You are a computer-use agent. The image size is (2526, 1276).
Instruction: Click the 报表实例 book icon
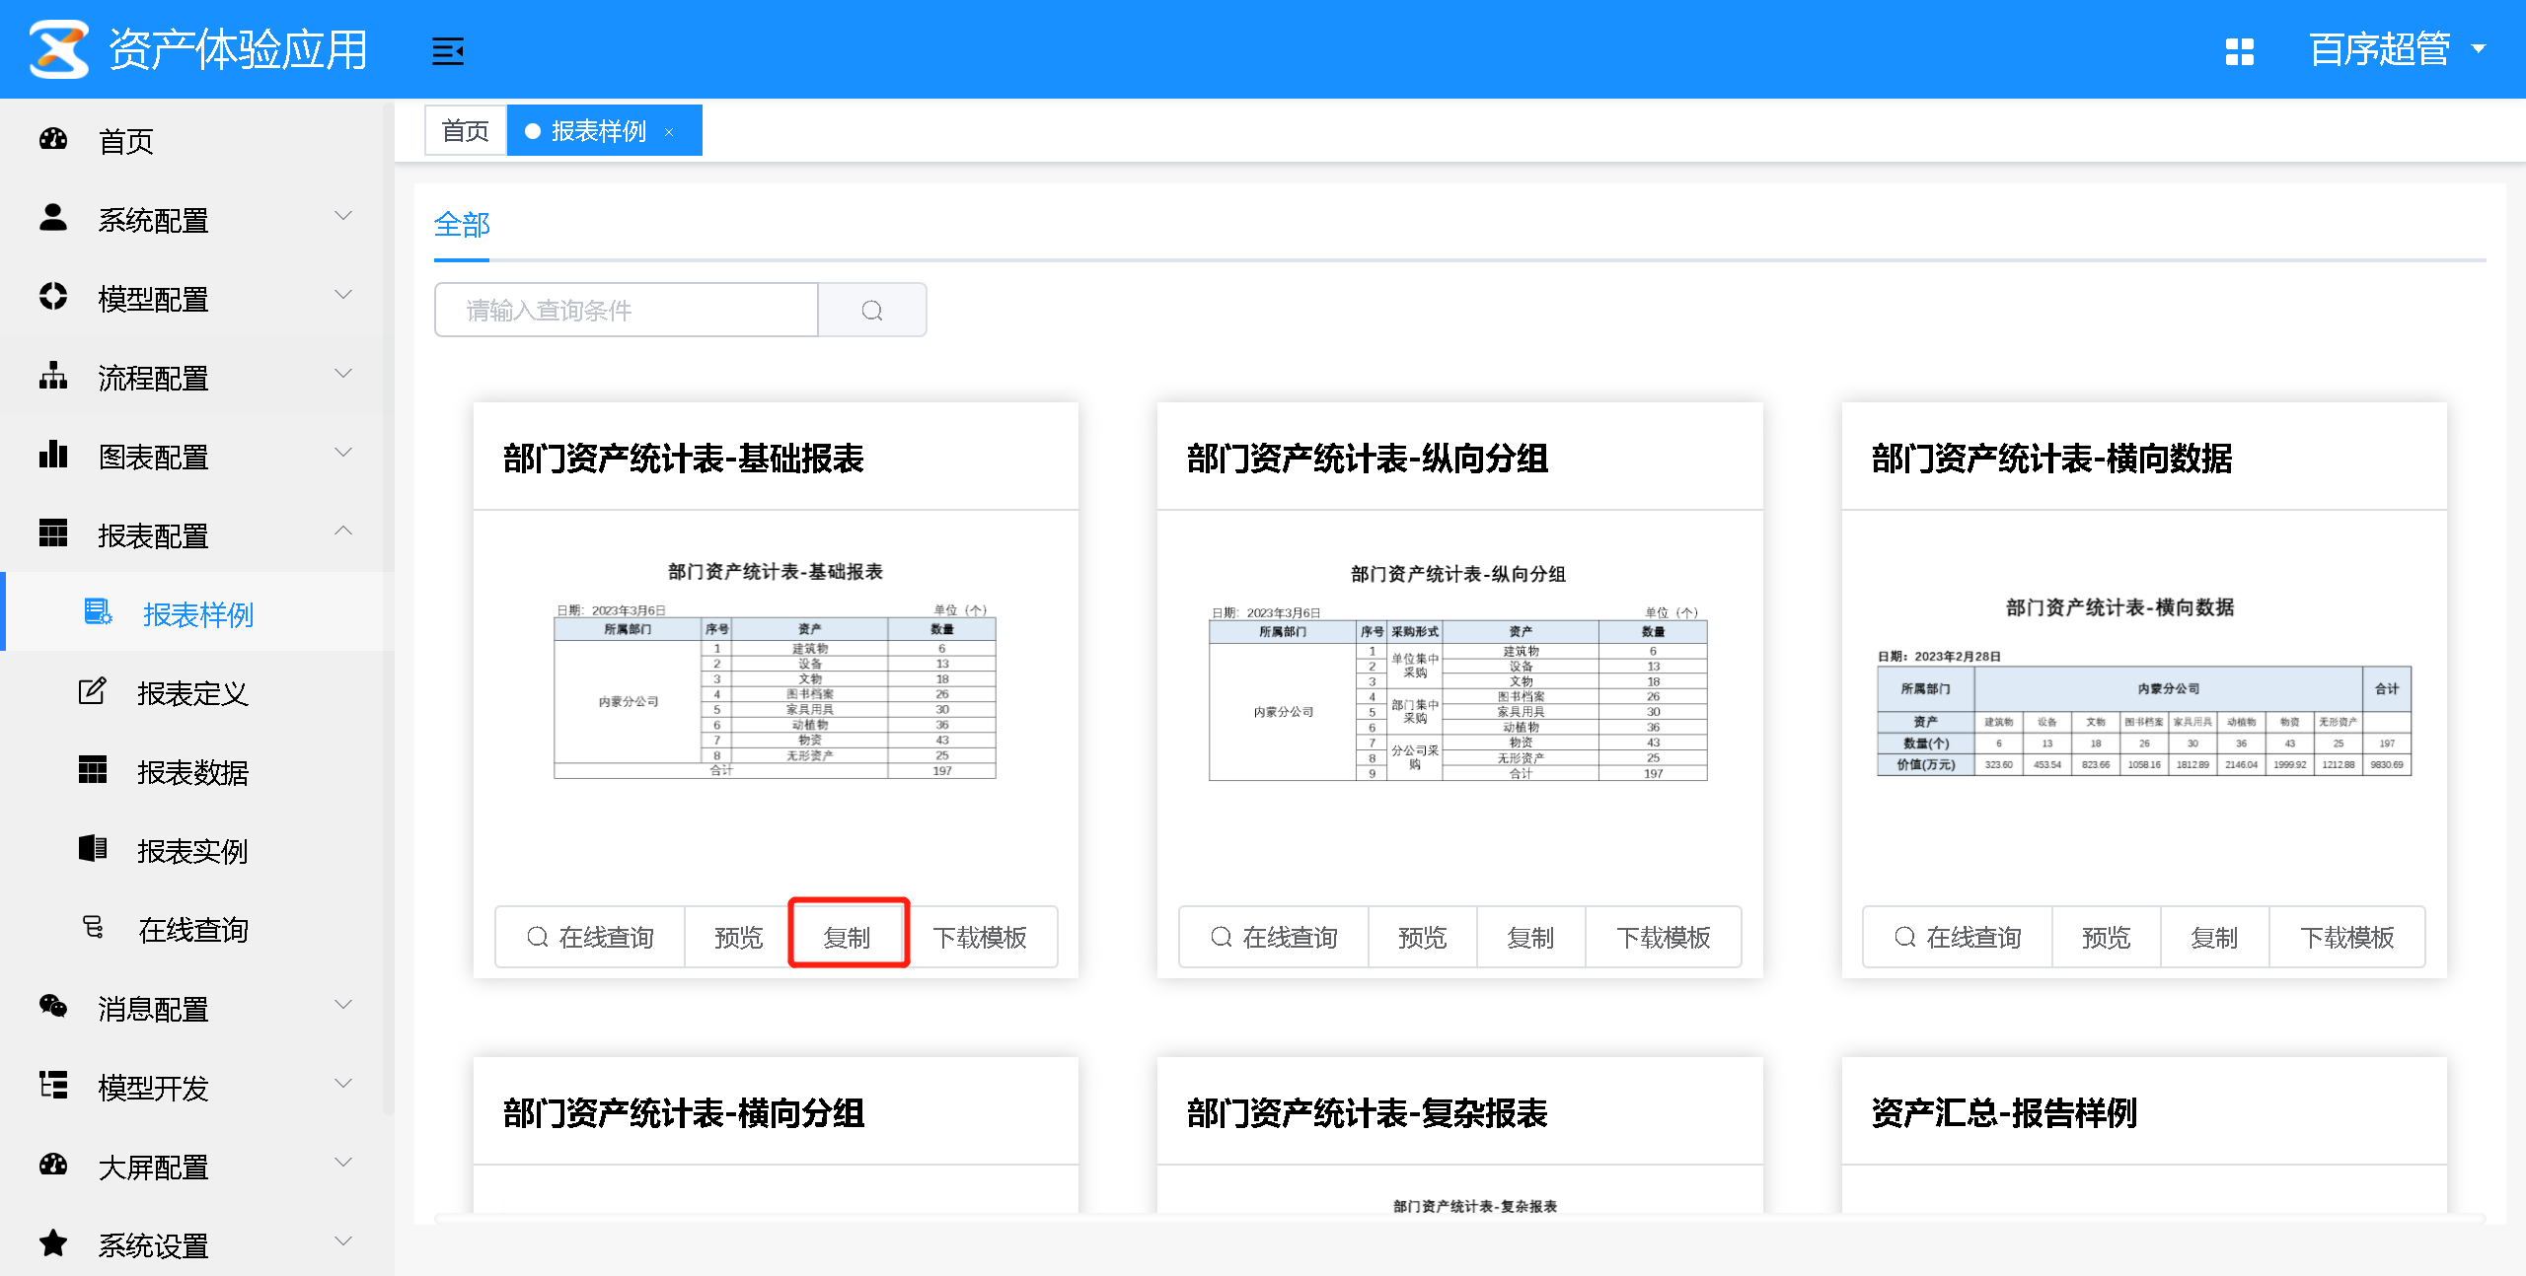[93, 849]
